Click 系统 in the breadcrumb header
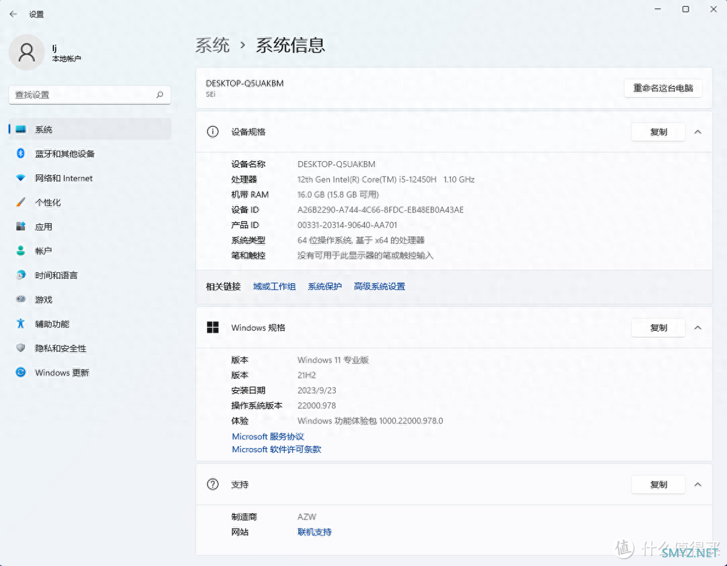Viewport: 727px width, 566px height. coord(212,45)
